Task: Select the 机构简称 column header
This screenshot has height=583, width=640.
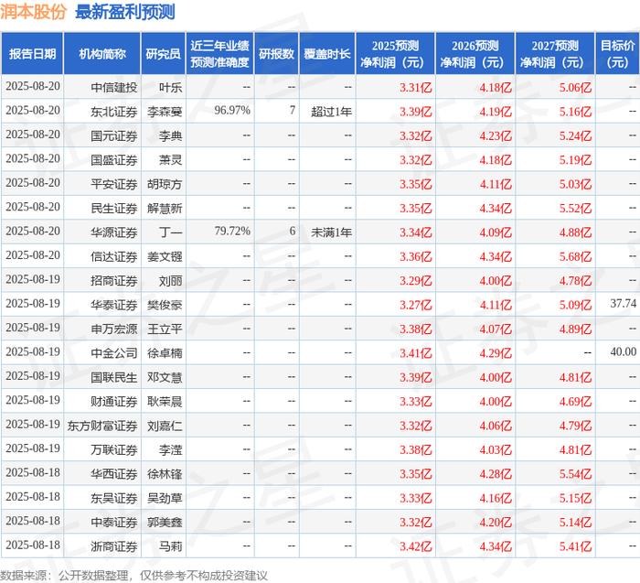Action: (102, 54)
